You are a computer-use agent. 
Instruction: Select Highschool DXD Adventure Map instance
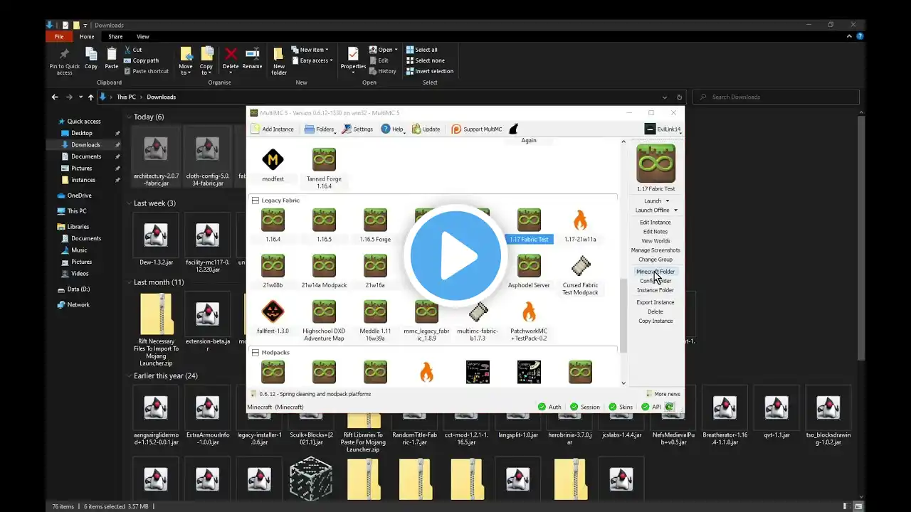click(x=324, y=321)
